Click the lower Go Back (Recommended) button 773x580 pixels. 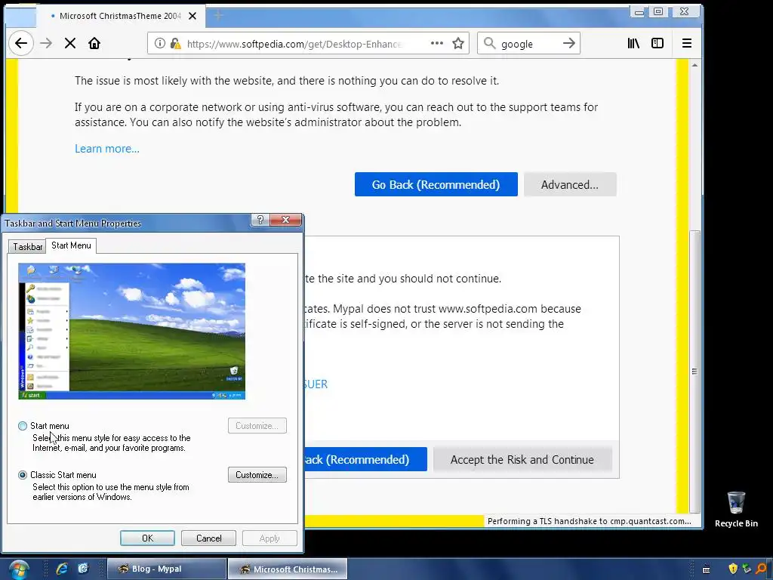[x=365, y=460]
